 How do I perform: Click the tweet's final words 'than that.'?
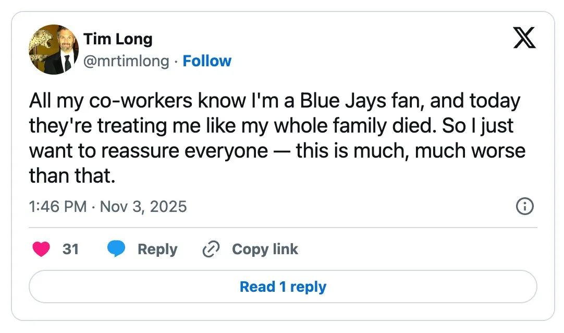pos(71,176)
